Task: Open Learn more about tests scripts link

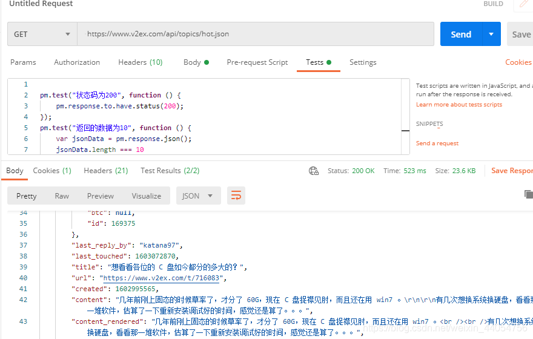Action: (x=459, y=105)
